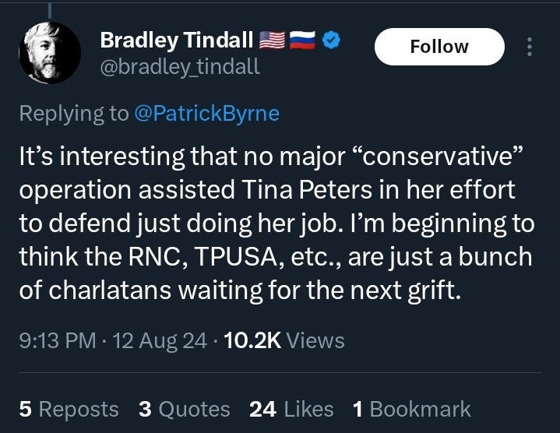Click the 12 Aug 24 date

click(x=160, y=340)
